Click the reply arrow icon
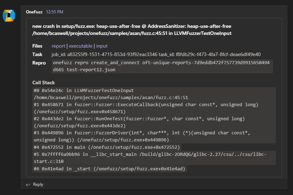 [x=28, y=185]
